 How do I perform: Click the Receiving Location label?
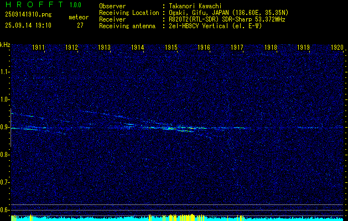pyautogui.click(x=129, y=13)
